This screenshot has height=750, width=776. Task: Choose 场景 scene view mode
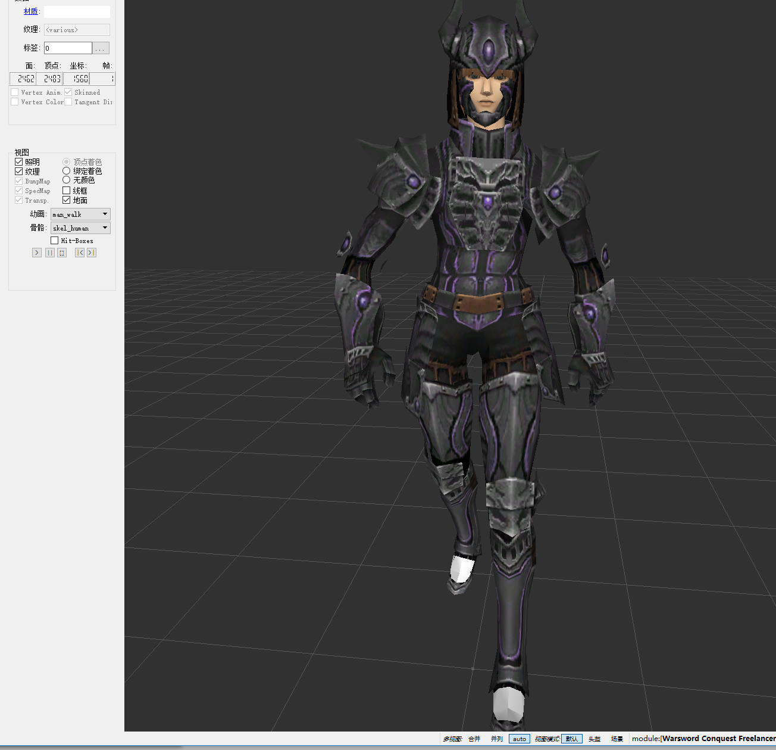click(617, 739)
